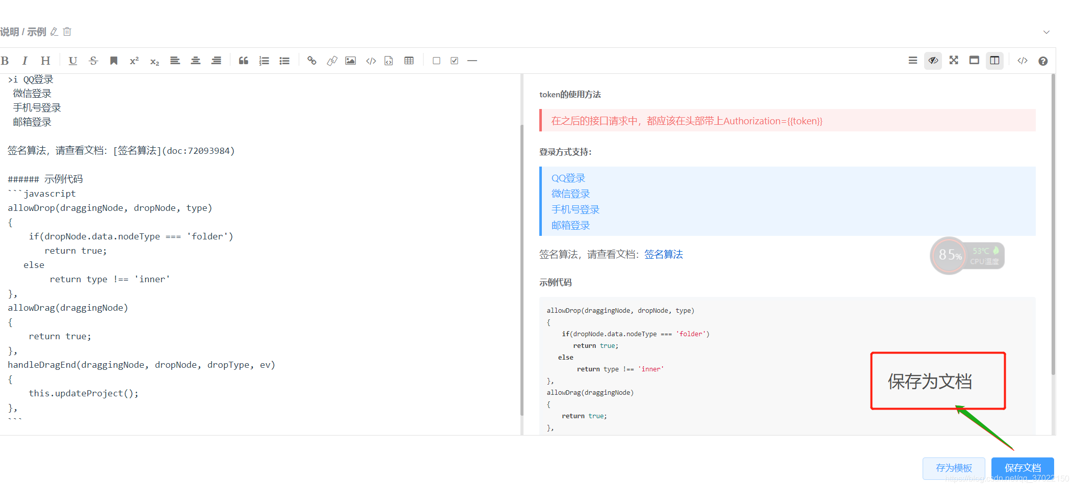The width and height of the screenshot is (1074, 488).
Task: Insert an unchecked task checkbox
Action: click(x=436, y=61)
